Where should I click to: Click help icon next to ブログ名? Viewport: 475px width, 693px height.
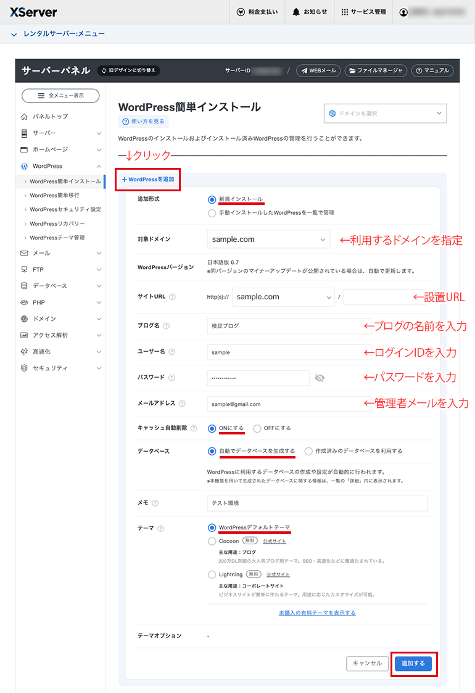pyautogui.click(x=166, y=326)
